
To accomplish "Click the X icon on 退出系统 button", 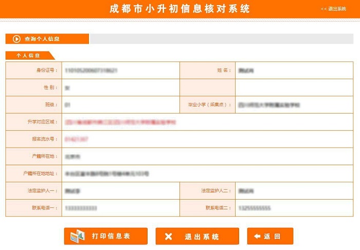I will (168, 237).
